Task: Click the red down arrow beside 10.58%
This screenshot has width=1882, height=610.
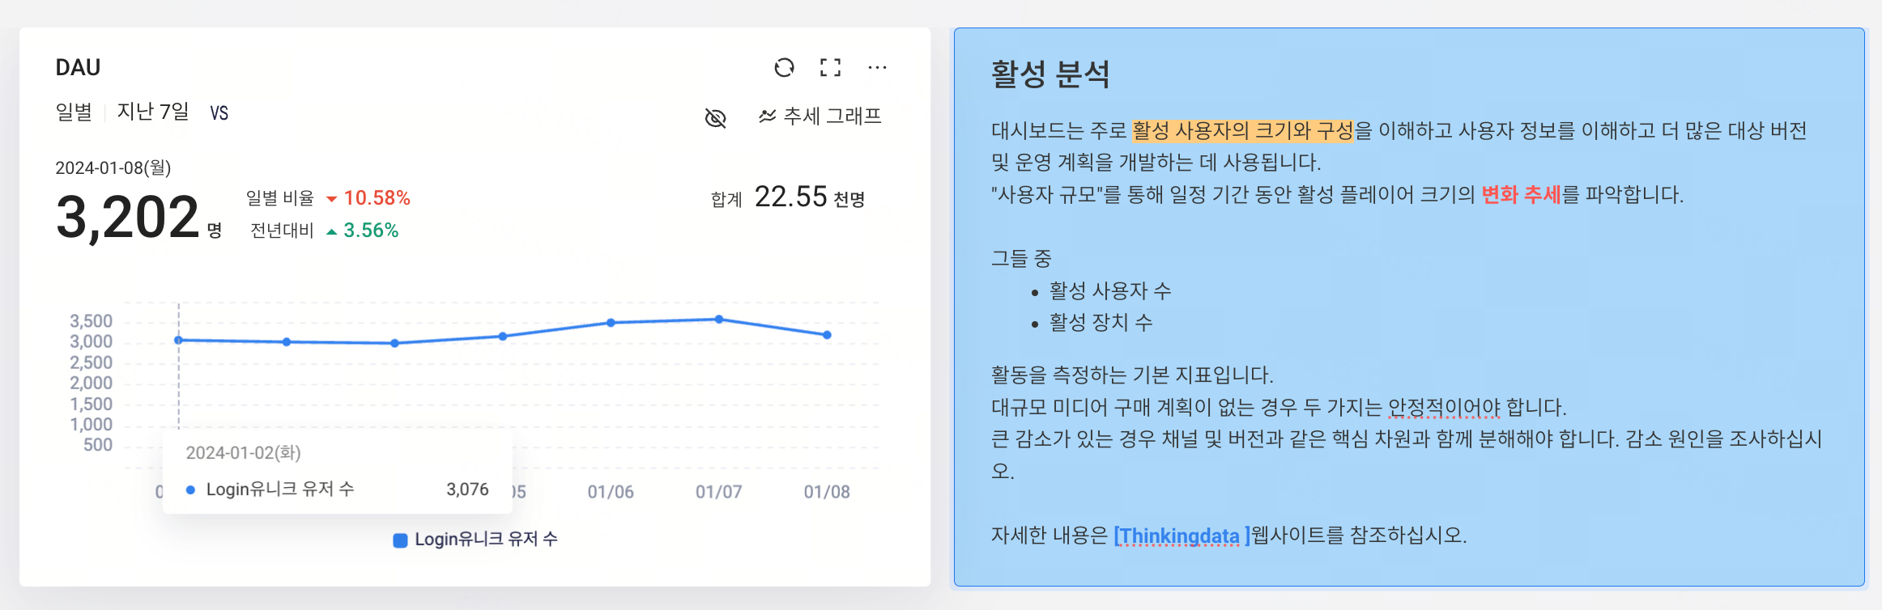Action: 331,199
